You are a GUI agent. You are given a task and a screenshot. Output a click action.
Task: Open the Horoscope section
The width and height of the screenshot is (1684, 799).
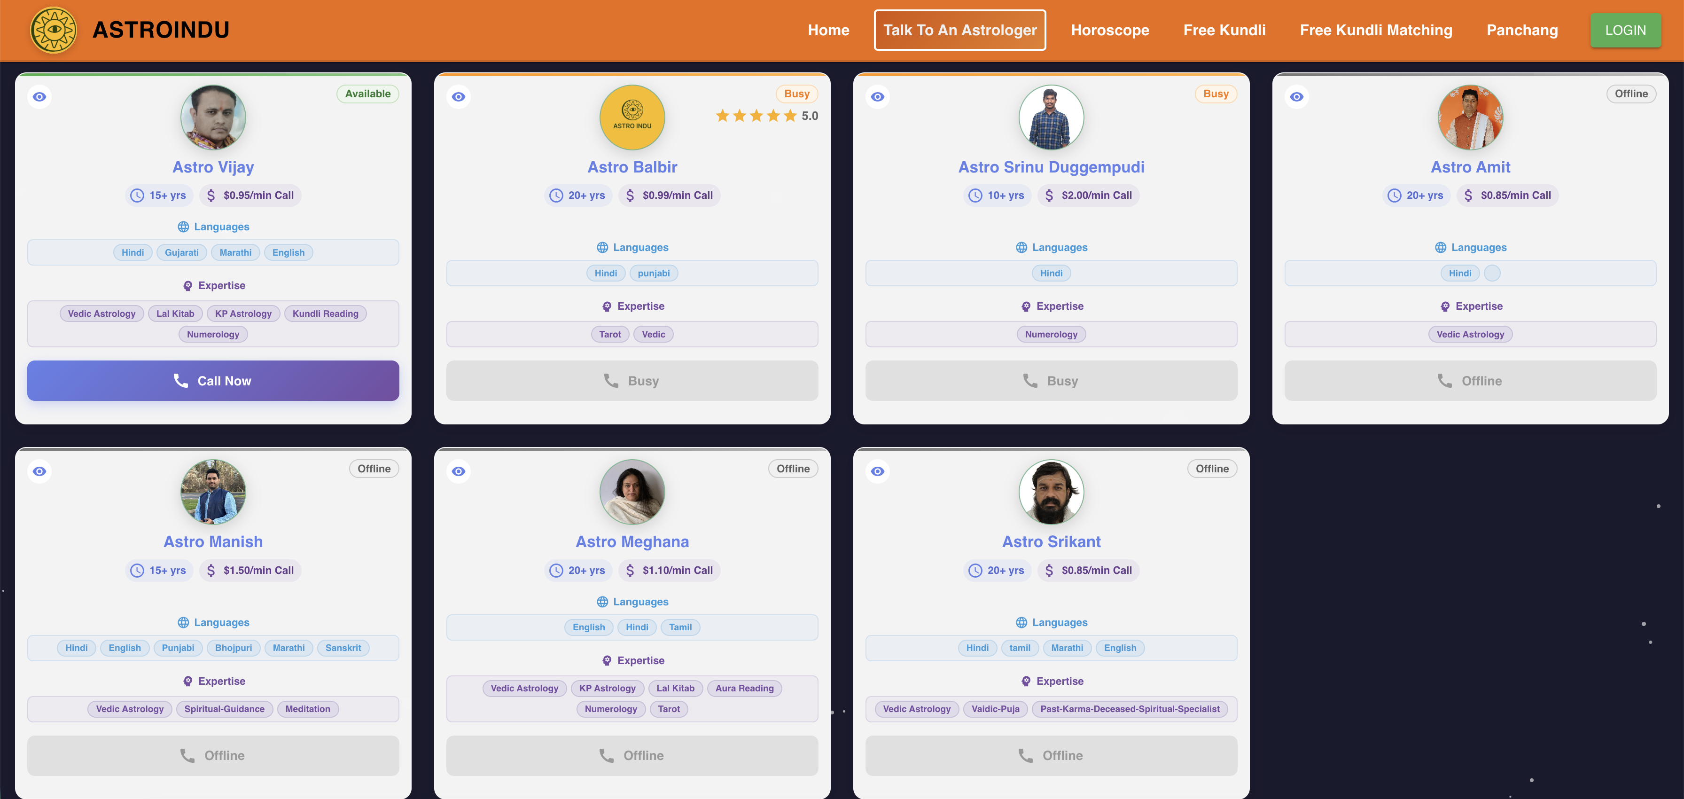[x=1110, y=30]
